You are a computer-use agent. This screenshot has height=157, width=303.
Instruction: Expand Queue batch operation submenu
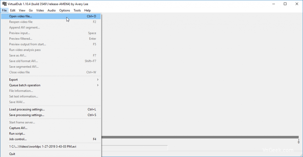(x=51, y=85)
